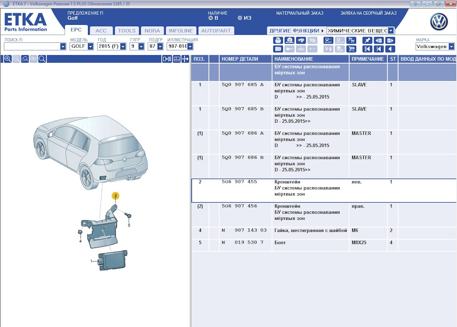Click the print icon
This screenshot has width=457, height=327.
point(278,40)
